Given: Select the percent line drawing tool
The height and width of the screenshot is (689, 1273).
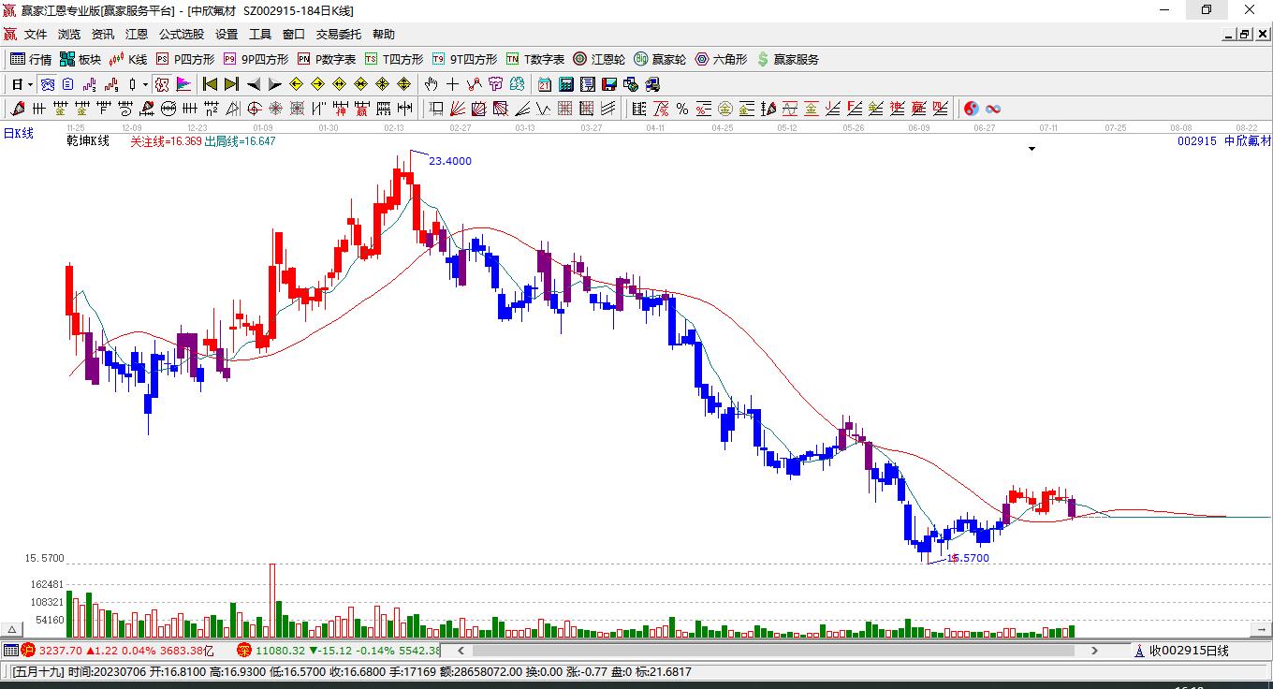Looking at the screenshot, I should tap(682, 109).
